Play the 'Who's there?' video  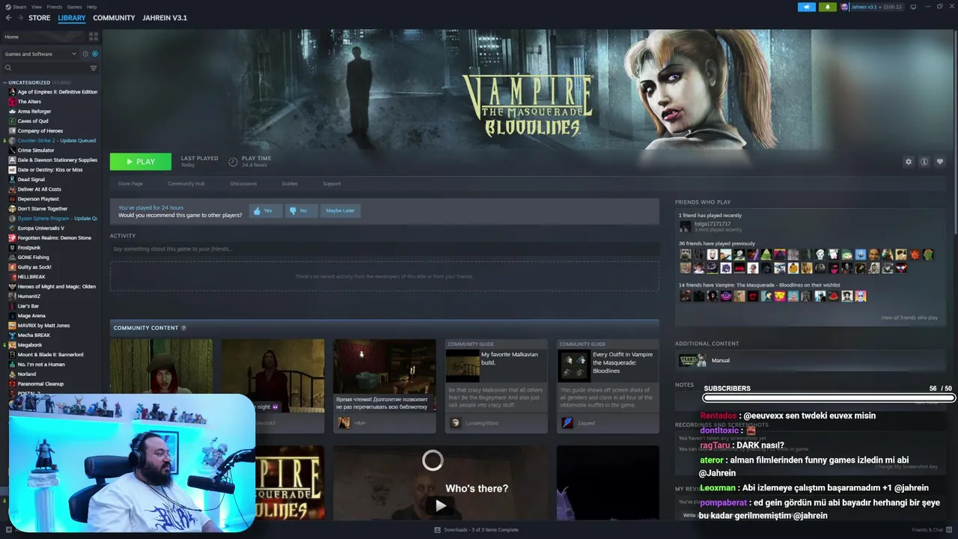pos(440,505)
